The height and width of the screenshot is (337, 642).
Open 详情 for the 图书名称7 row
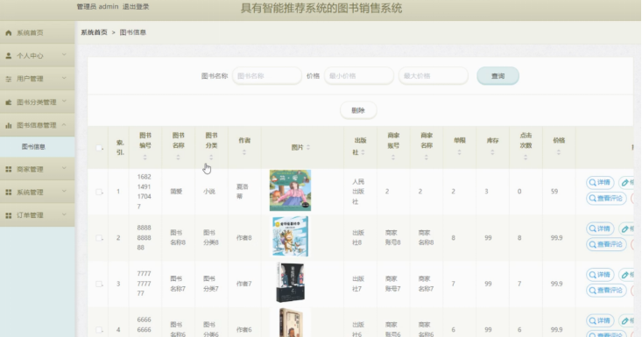[x=600, y=275]
